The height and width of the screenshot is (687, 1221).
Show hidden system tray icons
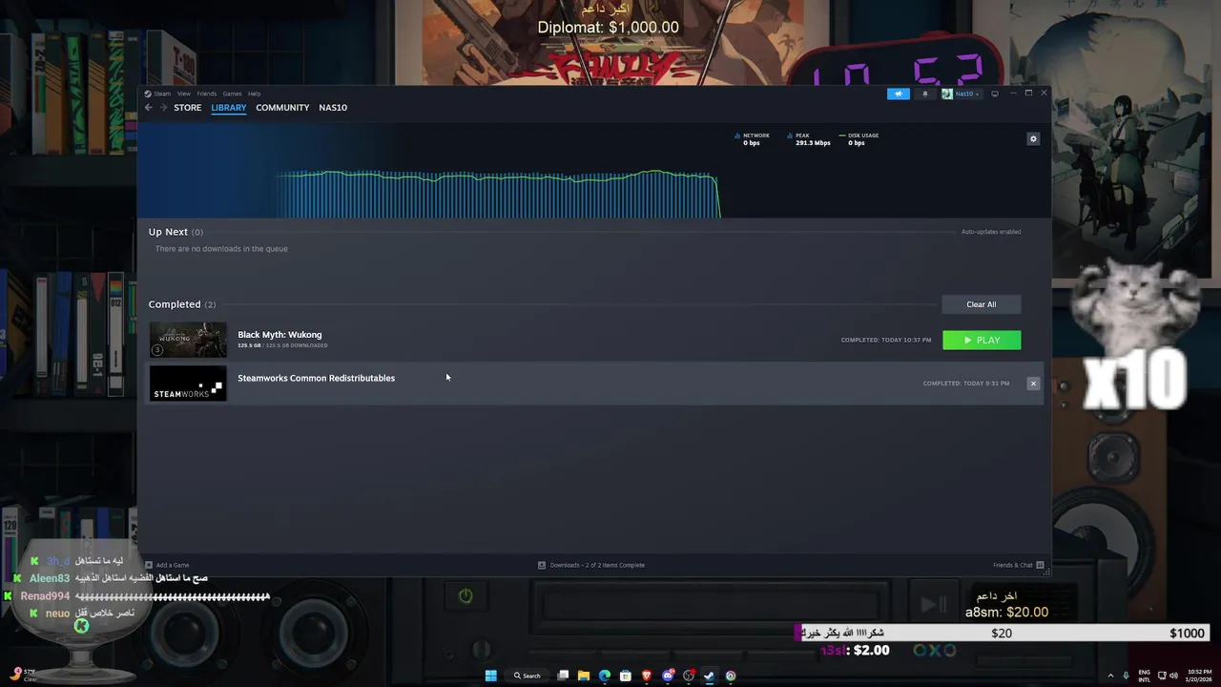point(1110,676)
